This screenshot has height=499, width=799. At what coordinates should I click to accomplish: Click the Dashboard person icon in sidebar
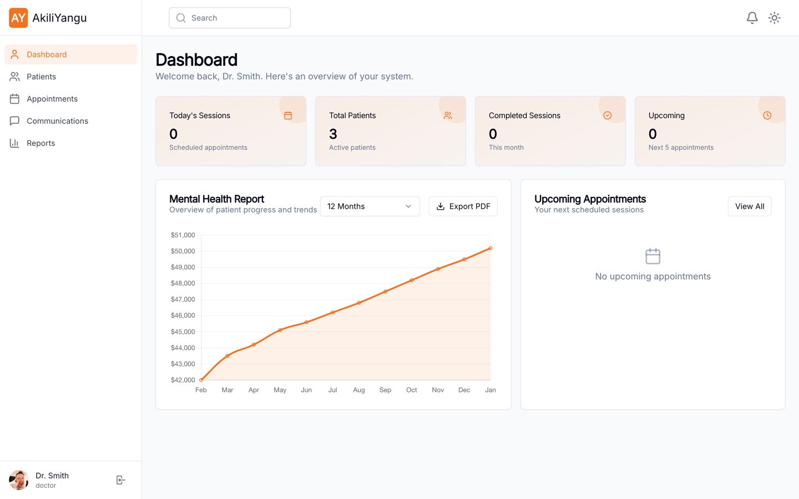click(x=14, y=54)
